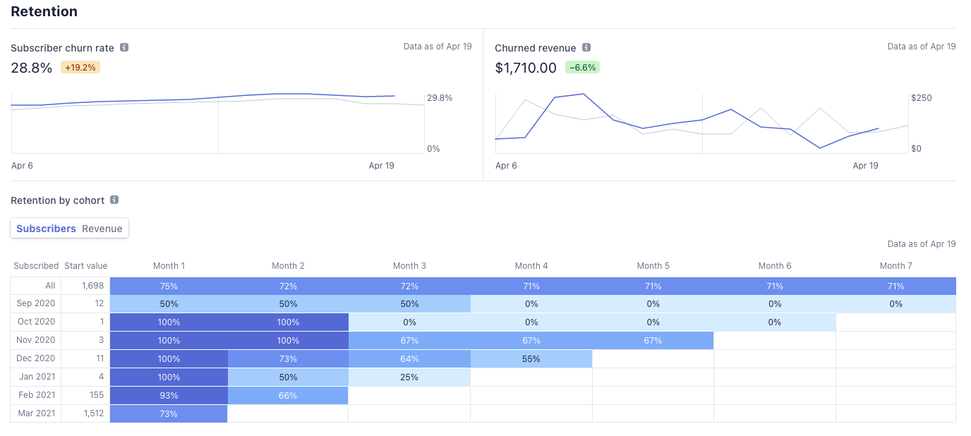Select the Feb 2021 cohort row label
Screen dimensions: 971x436
[35, 396]
